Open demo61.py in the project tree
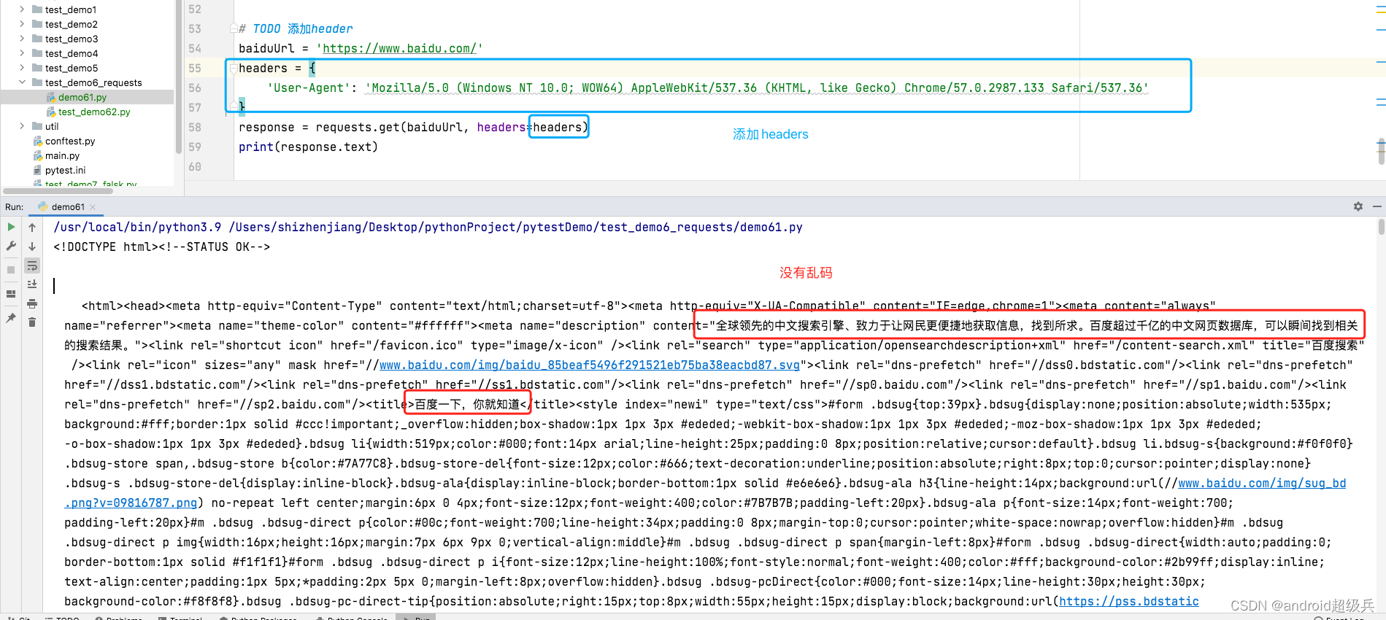This screenshot has width=1386, height=620. [82, 97]
